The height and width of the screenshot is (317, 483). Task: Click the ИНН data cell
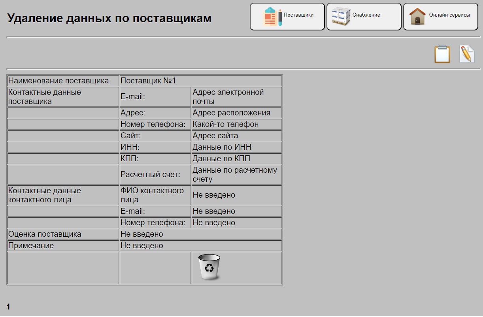tap(236, 147)
